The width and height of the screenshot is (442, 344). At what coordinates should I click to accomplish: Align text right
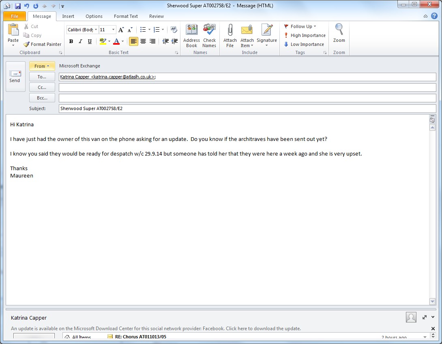[152, 41]
